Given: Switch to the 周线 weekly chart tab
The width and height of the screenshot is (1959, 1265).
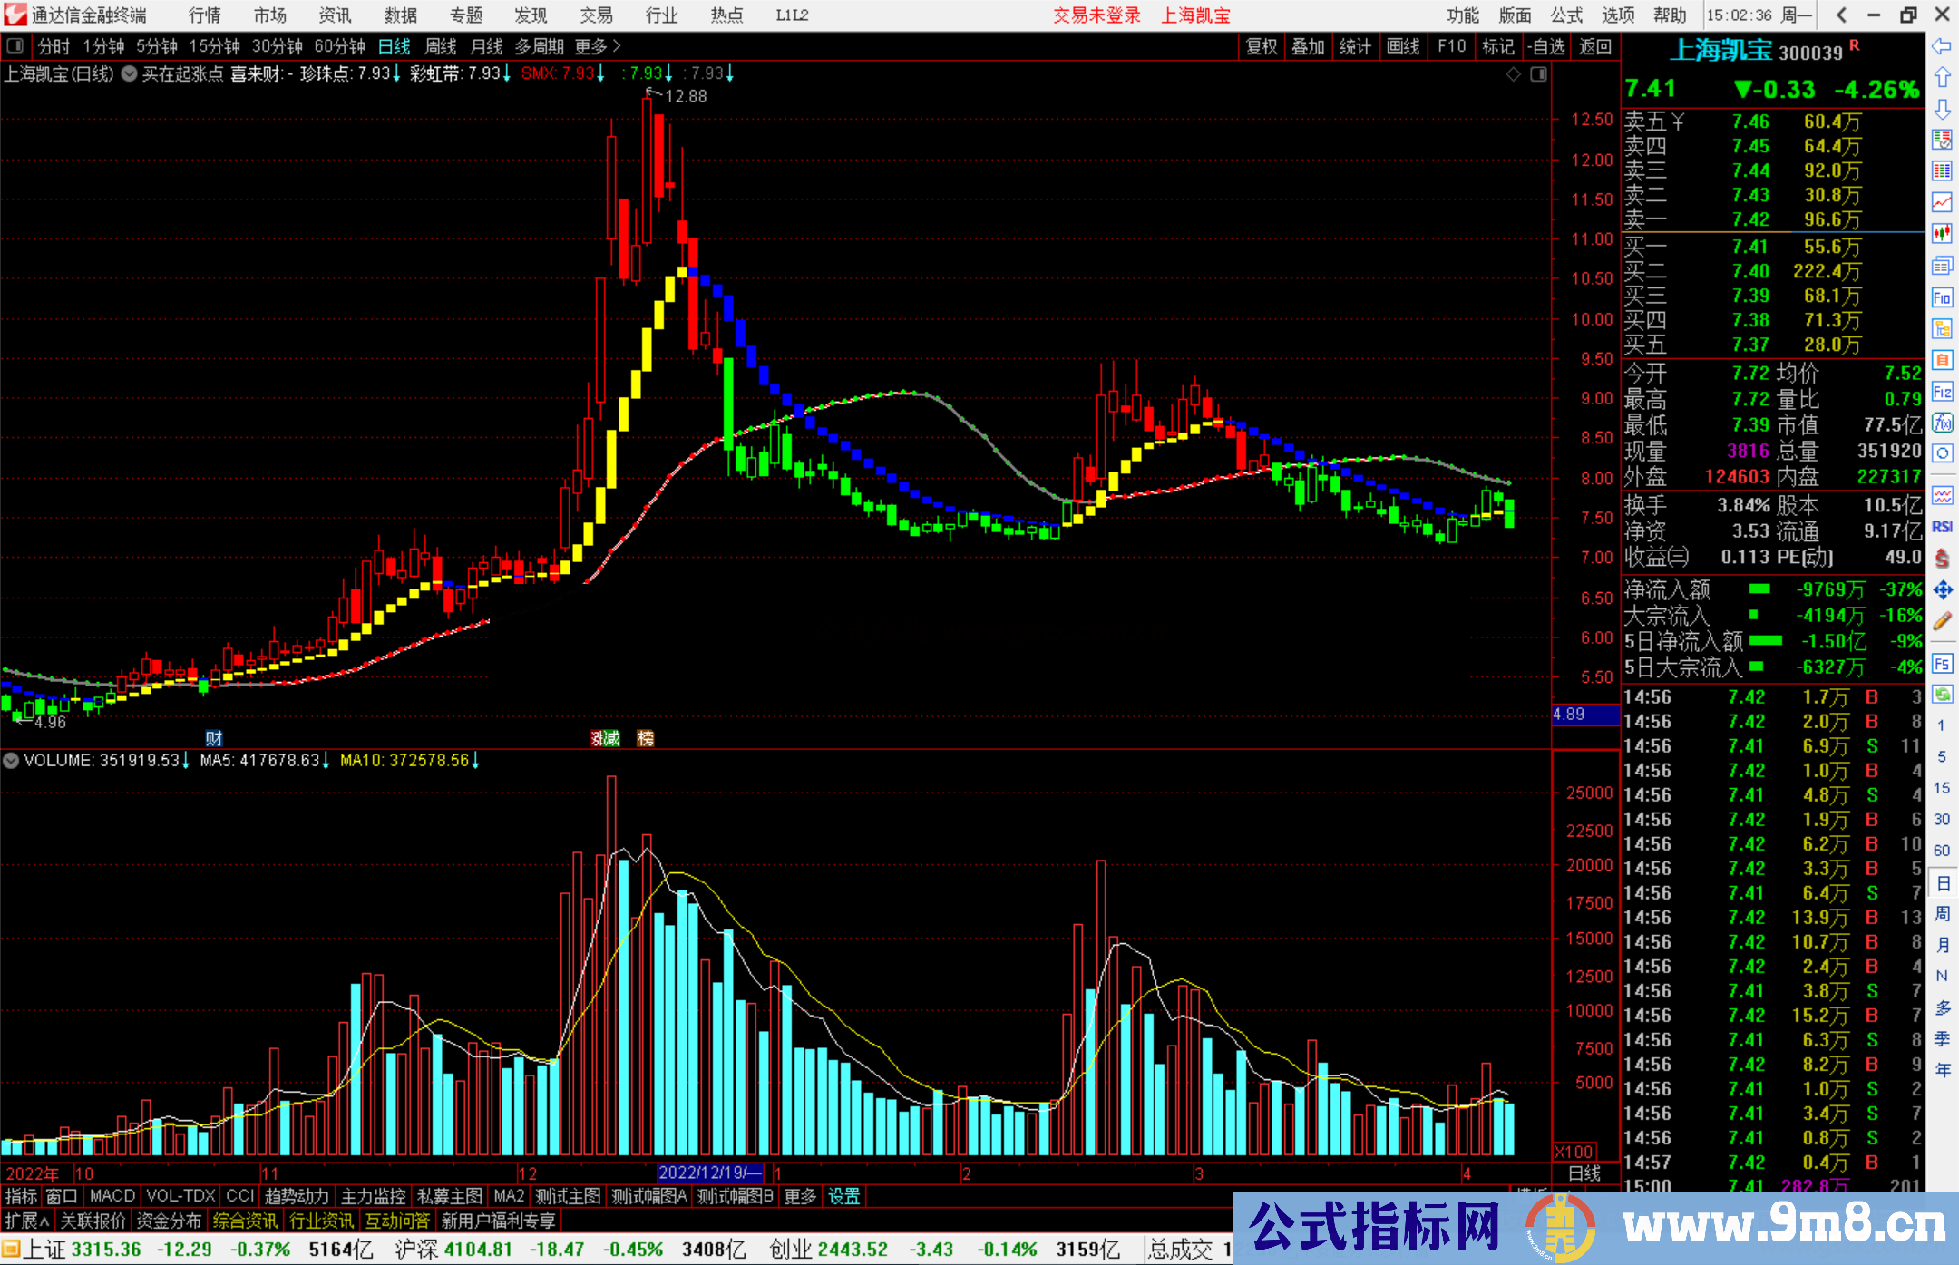Looking at the screenshot, I should click(441, 46).
